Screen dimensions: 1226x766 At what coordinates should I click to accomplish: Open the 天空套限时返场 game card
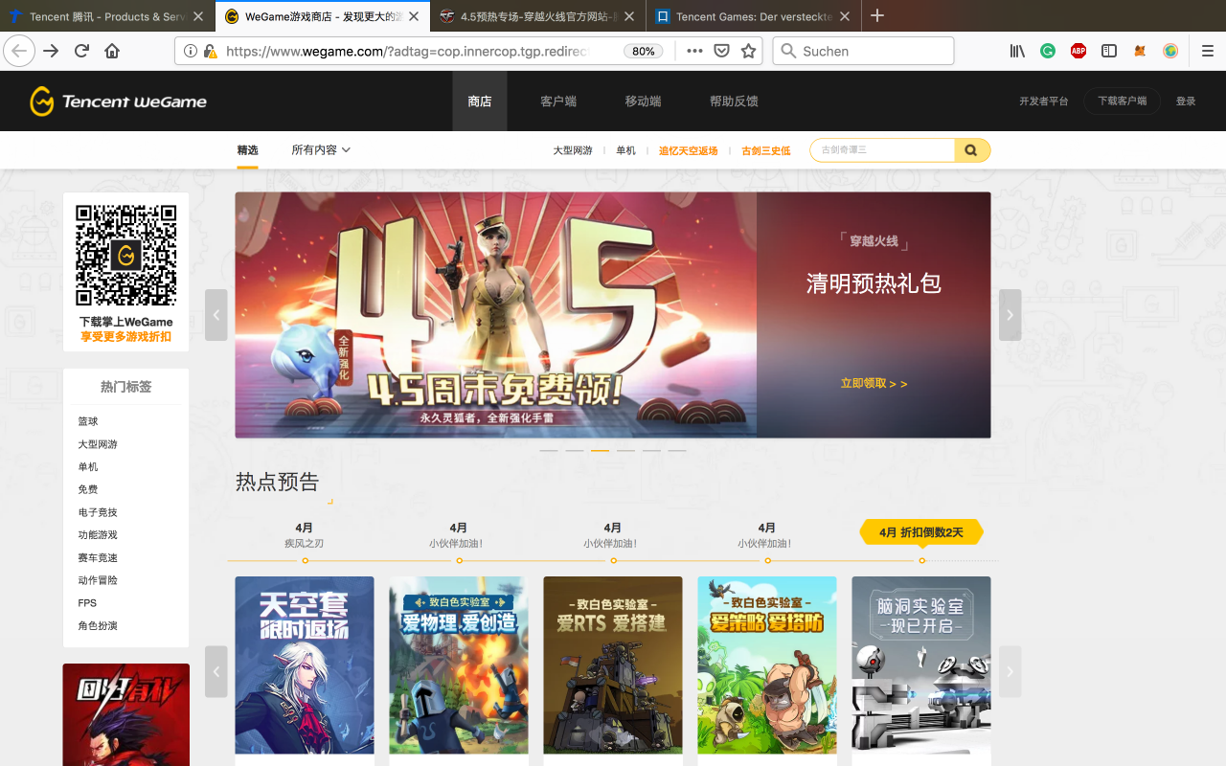pyautogui.click(x=305, y=665)
